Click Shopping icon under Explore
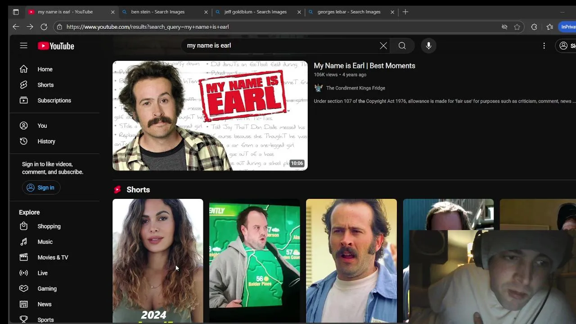The width and height of the screenshot is (576, 324). pos(23,226)
